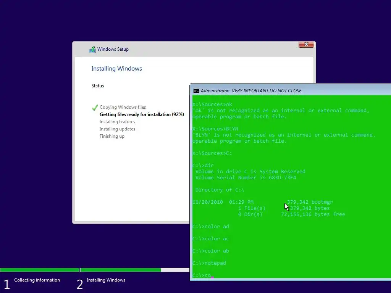Click the '1 File(s)' summary line
This screenshot has height=293, width=391.
284,208
